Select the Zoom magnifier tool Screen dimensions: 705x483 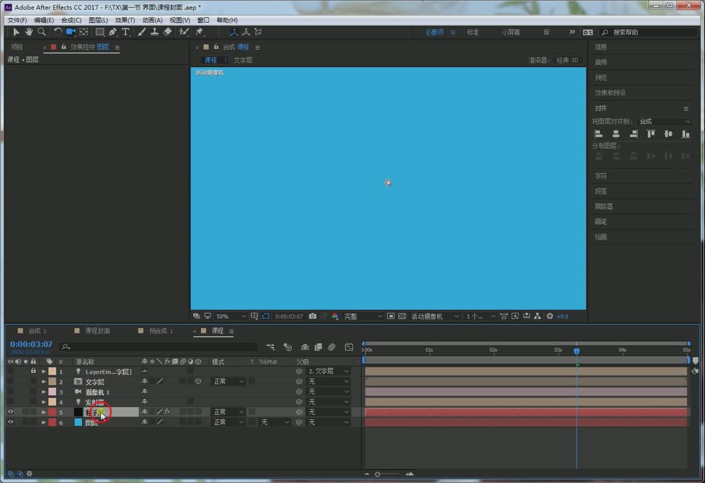tap(42, 32)
